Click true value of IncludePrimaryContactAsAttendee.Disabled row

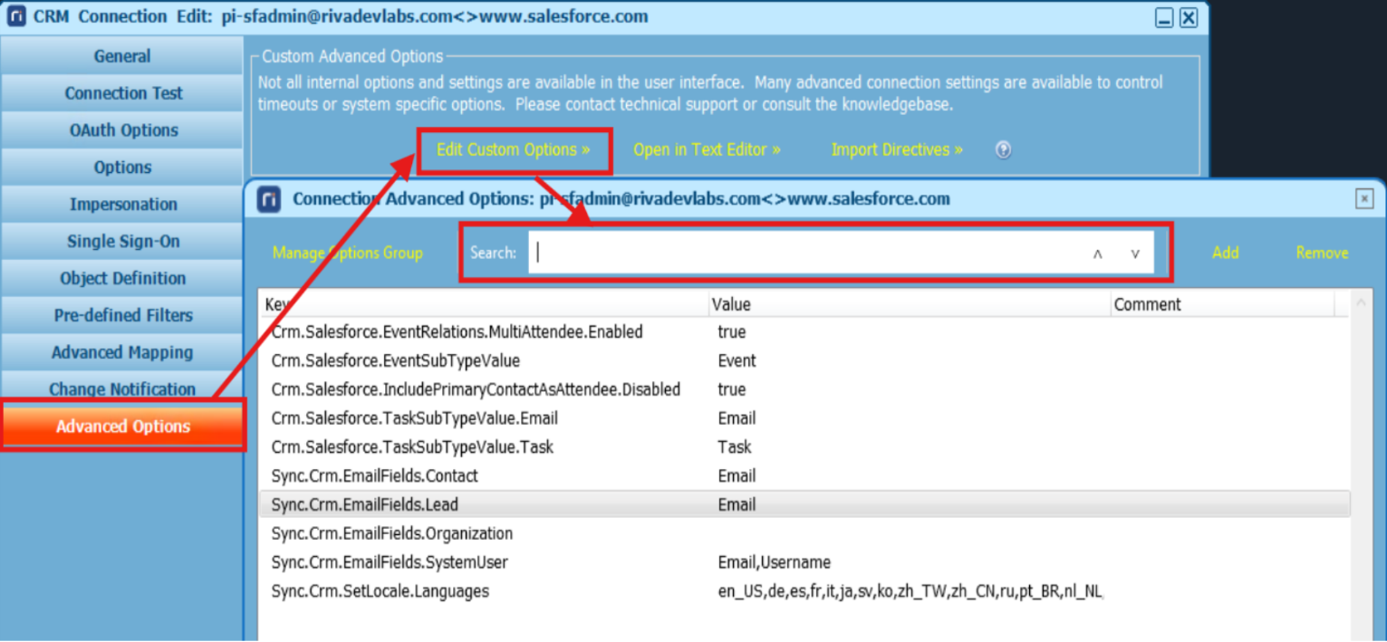coord(732,390)
